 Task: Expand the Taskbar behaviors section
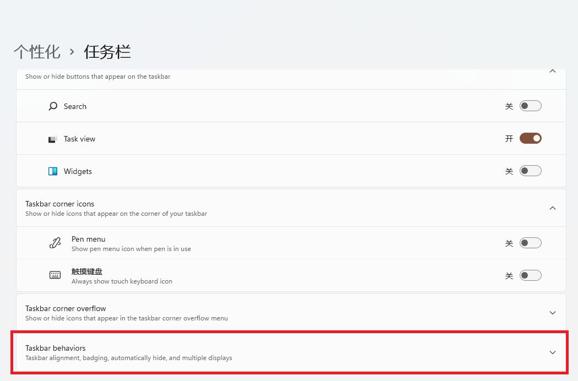coord(552,352)
